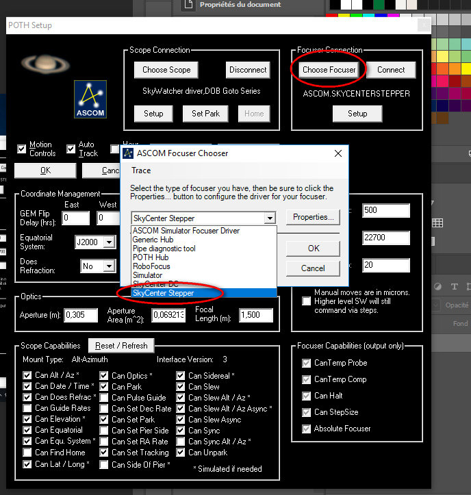
Task: Toggle the Can Unpark checkbox
Action: point(180,453)
